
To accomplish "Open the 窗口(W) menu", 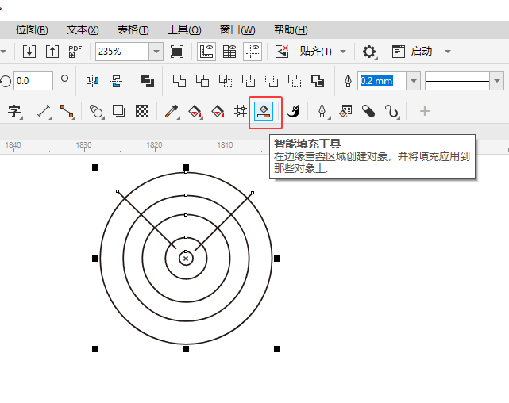I will click(x=237, y=29).
